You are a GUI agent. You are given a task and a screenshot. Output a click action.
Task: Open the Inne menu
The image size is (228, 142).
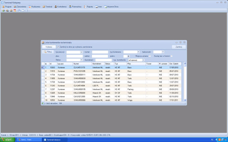point(98,7)
